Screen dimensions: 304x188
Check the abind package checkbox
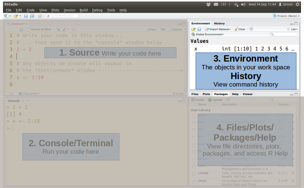tap(194, 116)
